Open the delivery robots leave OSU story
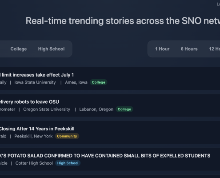Viewport: 220px width, 178px height. (x=29, y=102)
